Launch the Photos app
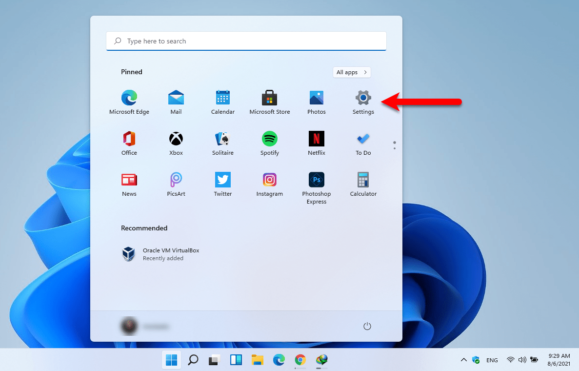This screenshot has width=579, height=371. click(317, 103)
